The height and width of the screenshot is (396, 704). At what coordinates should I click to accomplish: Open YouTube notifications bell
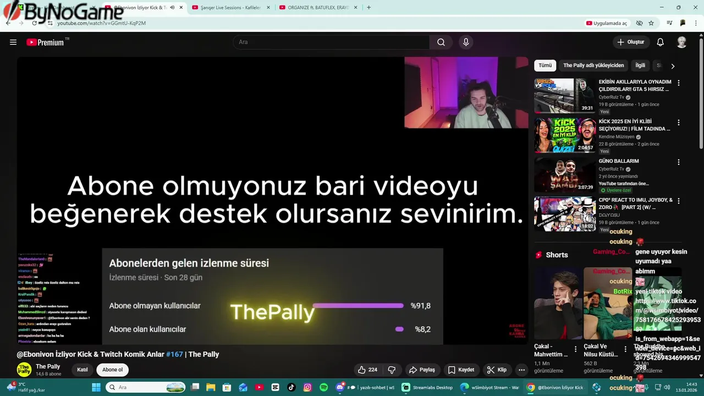point(660,42)
